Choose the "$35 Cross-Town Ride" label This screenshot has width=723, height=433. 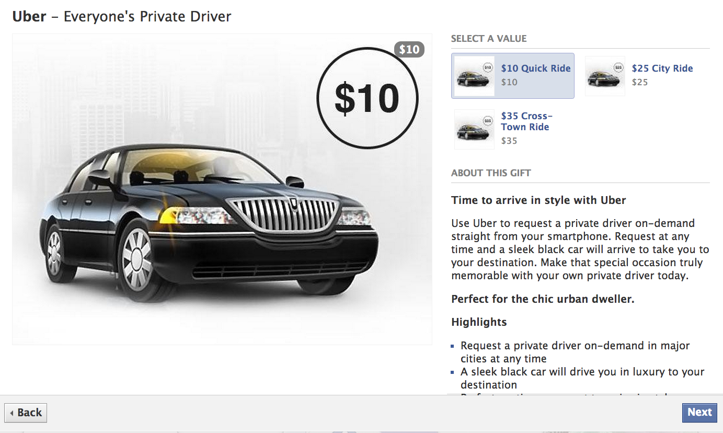tap(527, 121)
